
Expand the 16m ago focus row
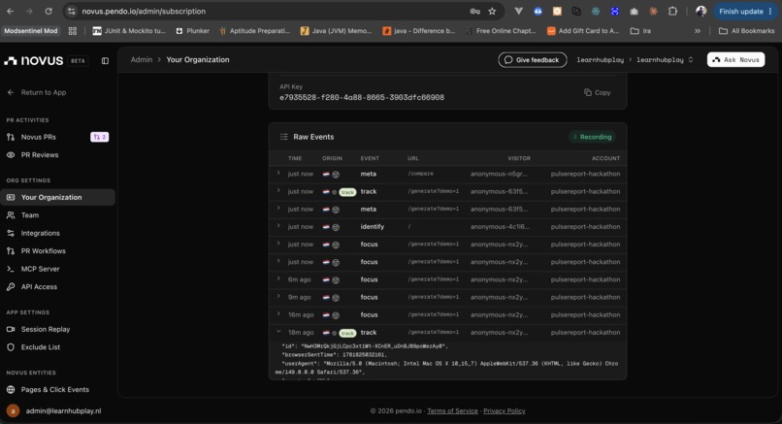click(x=278, y=314)
